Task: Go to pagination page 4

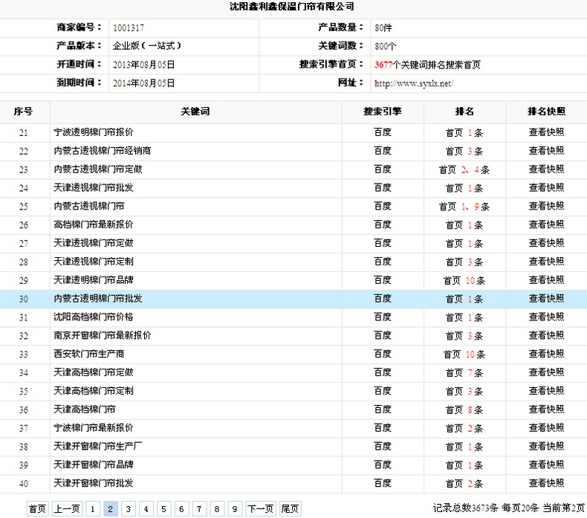Action: [146, 509]
